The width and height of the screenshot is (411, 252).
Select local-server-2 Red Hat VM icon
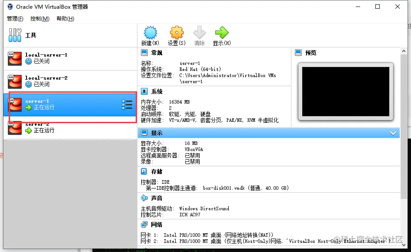tap(15, 81)
